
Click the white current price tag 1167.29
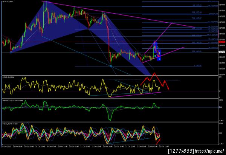click(x=222, y=52)
